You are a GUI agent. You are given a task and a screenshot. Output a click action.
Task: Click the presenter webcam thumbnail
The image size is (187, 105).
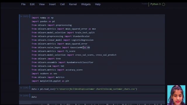pyautogui.click(x=176, y=95)
